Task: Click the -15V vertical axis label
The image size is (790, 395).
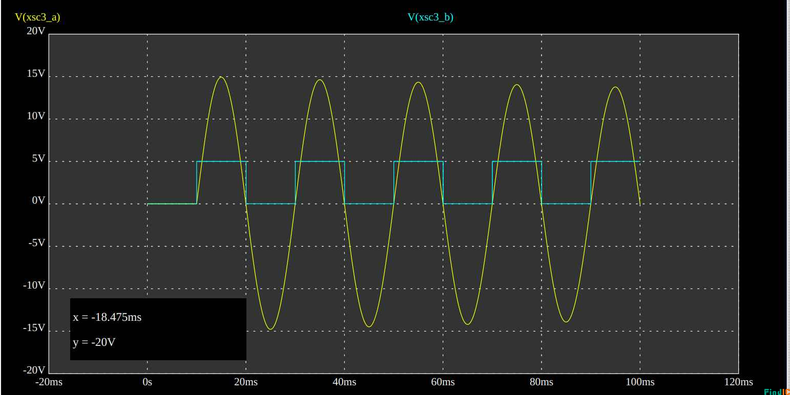Action: [x=34, y=328]
